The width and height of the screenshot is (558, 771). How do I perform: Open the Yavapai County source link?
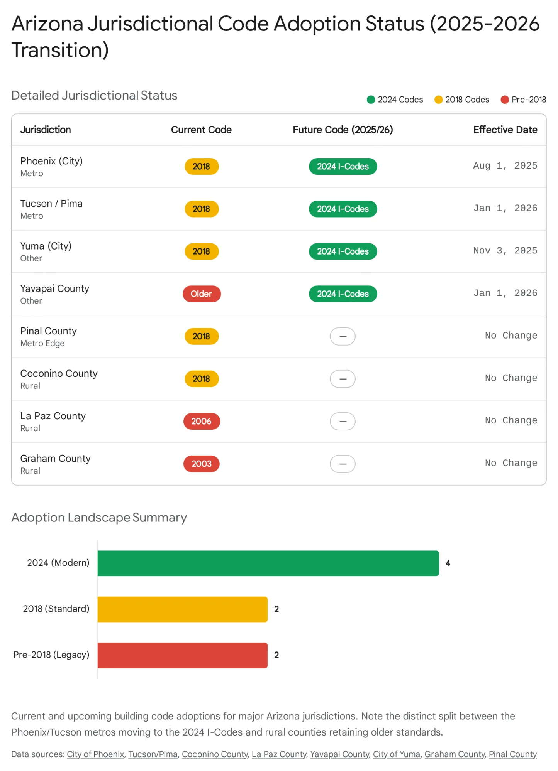click(x=339, y=754)
